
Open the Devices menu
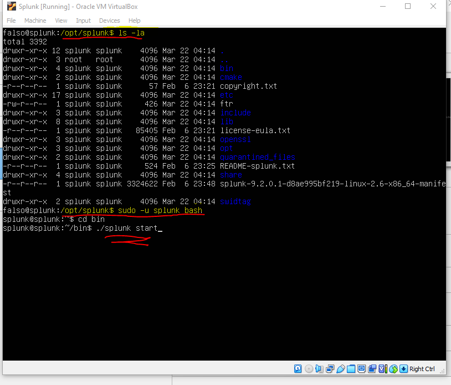click(x=109, y=21)
